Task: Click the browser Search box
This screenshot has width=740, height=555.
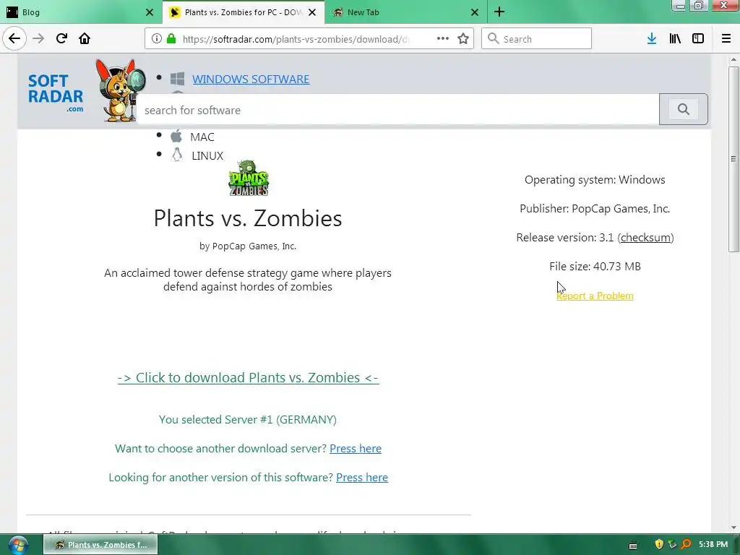Action: click(x=537, y=39)
